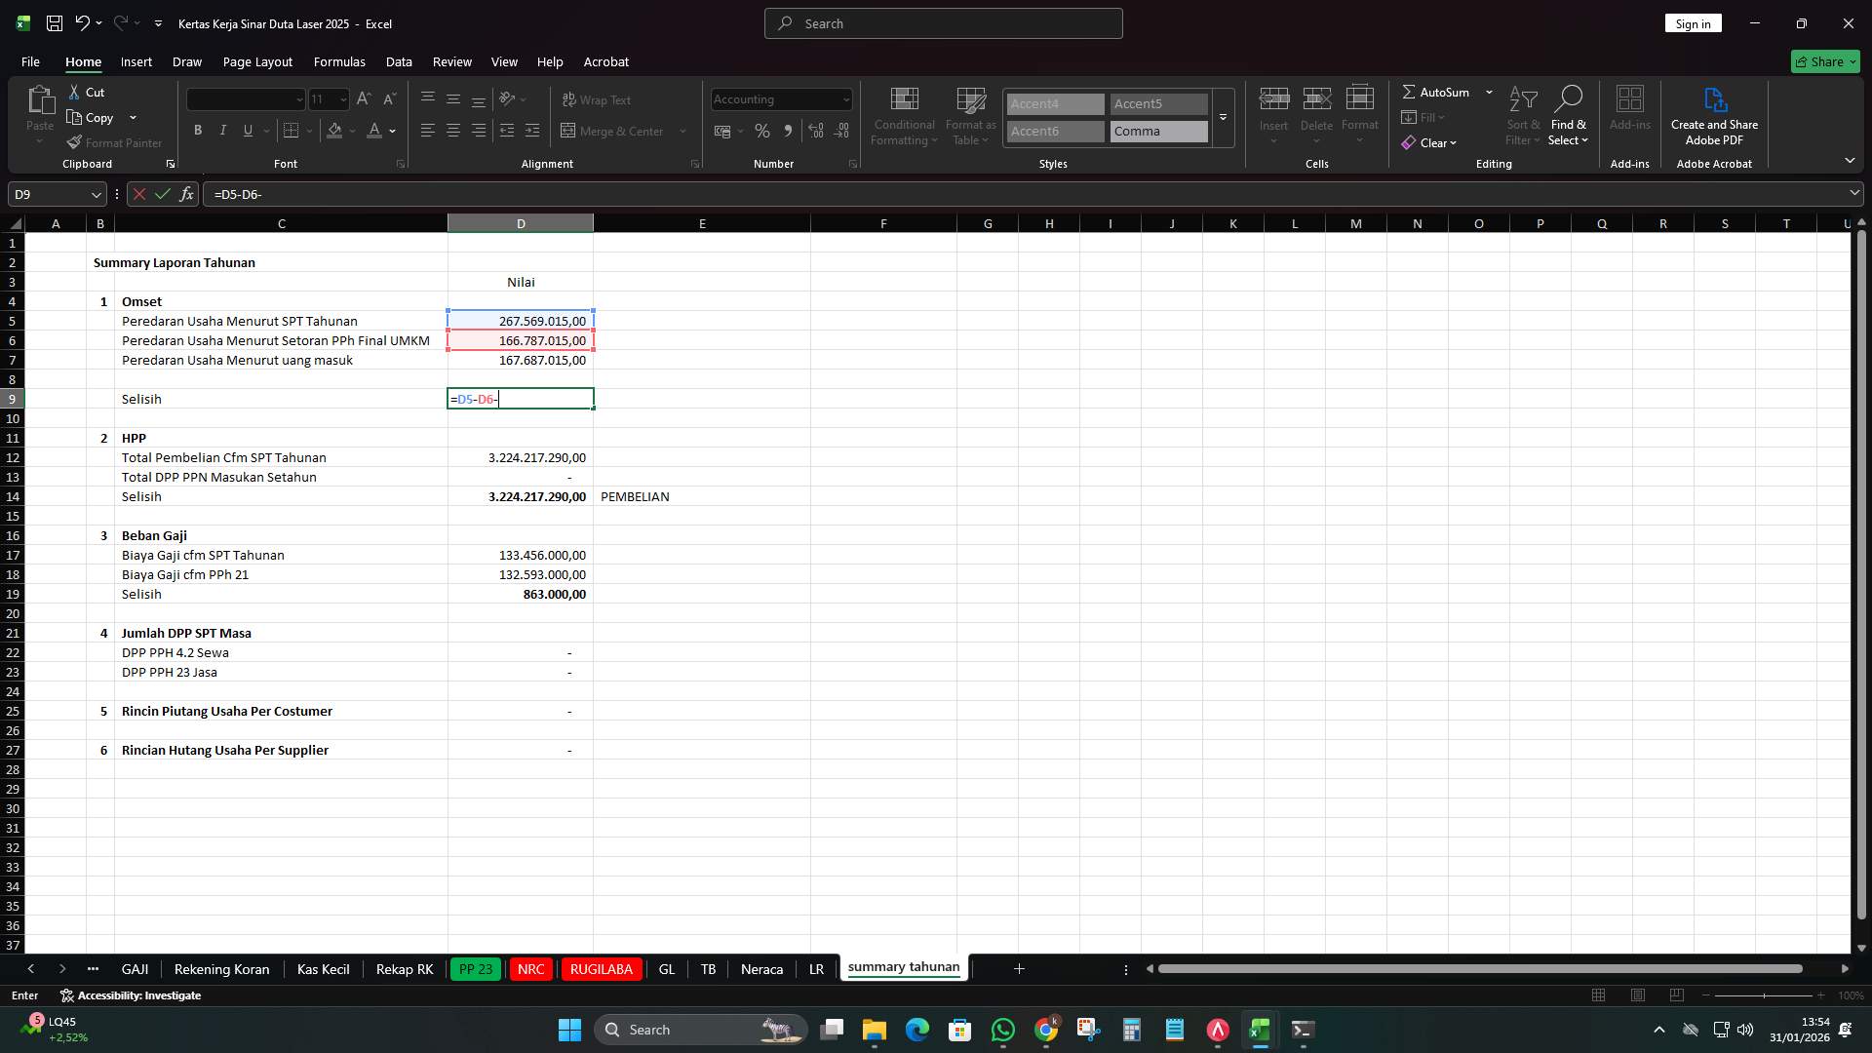Expand the Fill Color dropdown arrow
The height and width of the screenshot is (1053, 1872).
tap(353, 132)
